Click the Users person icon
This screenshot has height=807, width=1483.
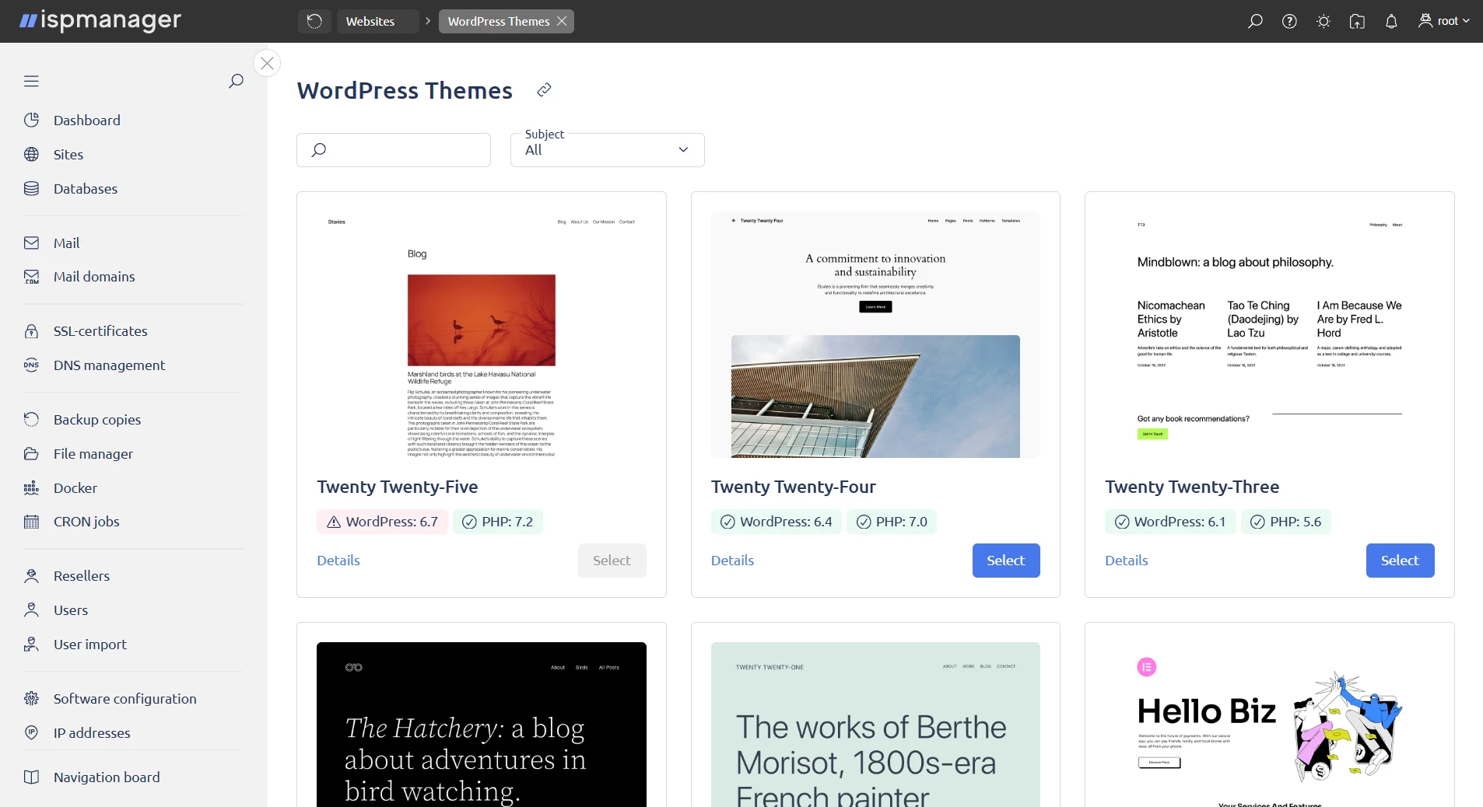pos(31,610)
